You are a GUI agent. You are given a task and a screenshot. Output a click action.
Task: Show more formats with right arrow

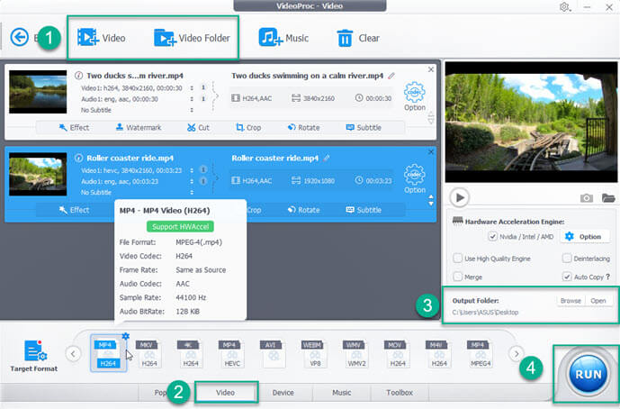[516, 353]
